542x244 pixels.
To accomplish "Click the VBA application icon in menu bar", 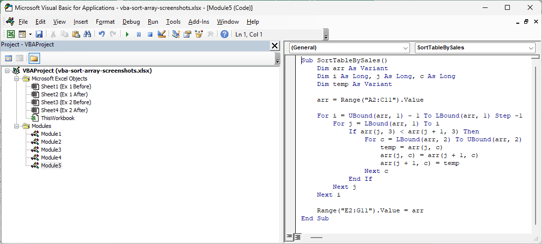I will [10, 21].
